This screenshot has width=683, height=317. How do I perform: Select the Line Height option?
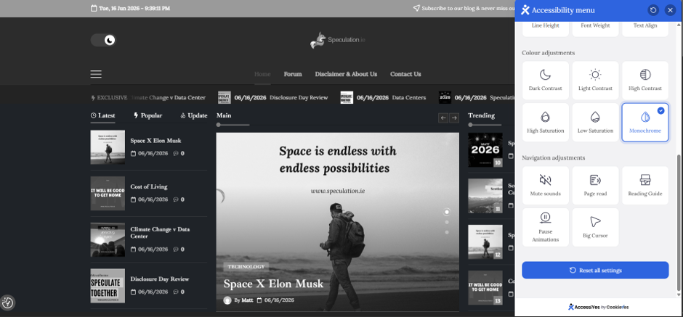[546, 28]
